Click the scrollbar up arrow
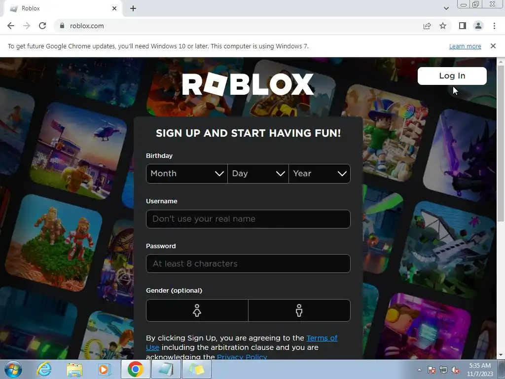The height and width of the screenshot is (379, 505). tap(501, 61)
